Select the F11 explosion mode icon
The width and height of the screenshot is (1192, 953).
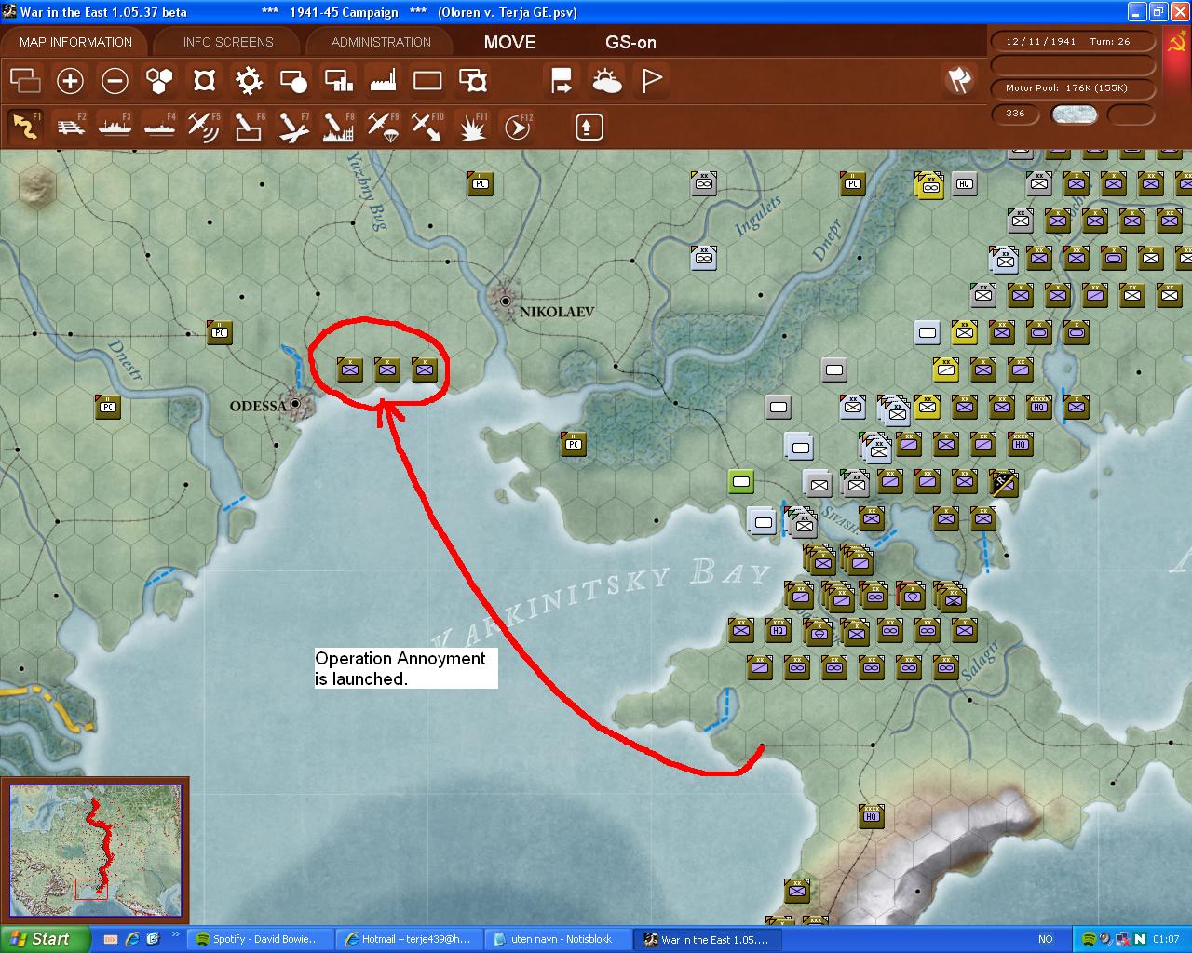point(473,127)
